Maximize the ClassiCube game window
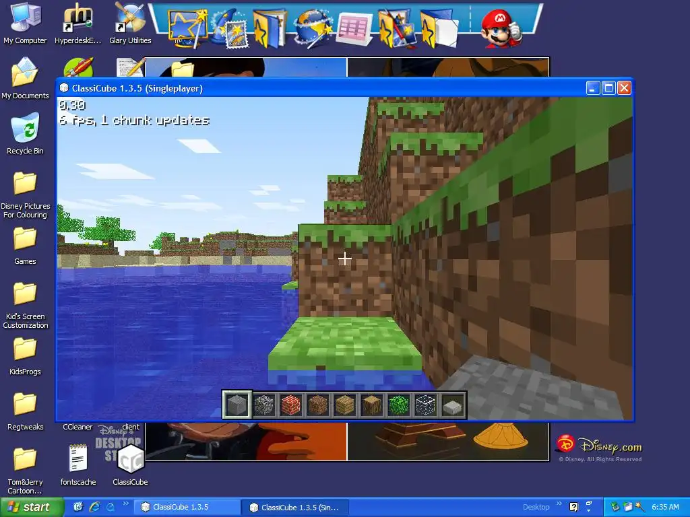 pyautogui.click(x=608, y=88)
